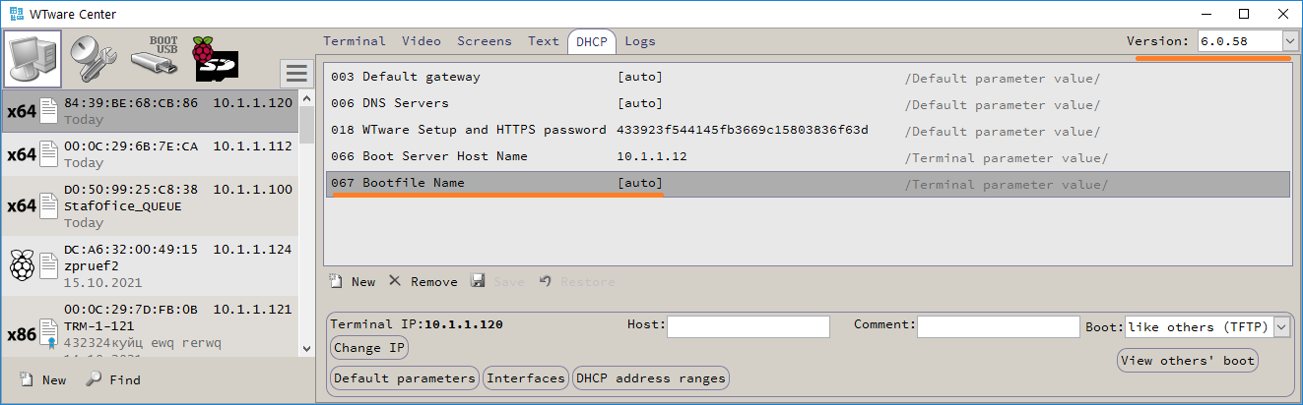Open the wrench settings tools icon

pos(96,59)
